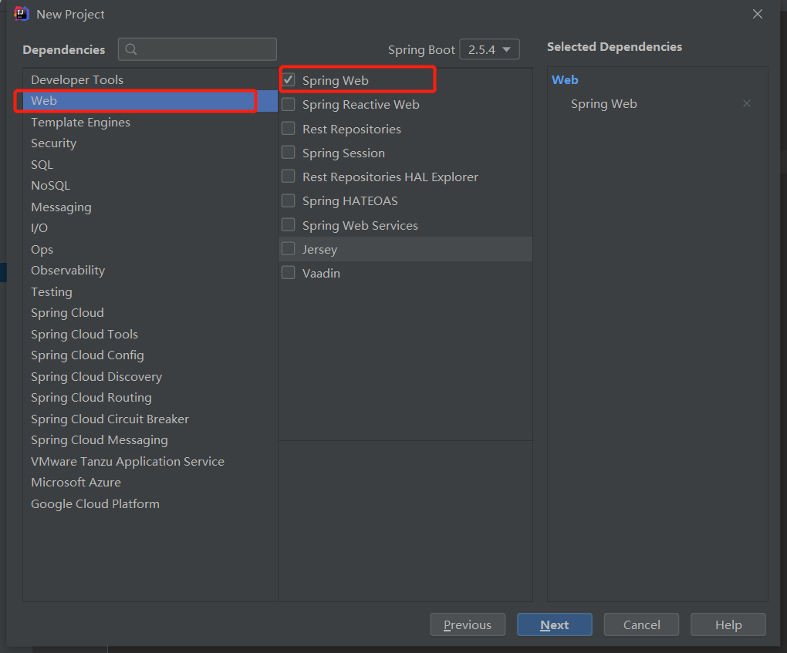Enable Rest Repositories HAL Explorer checkbox
This screenshot has width=787, height=653.
pyautogui.click(x=289, y=177)
